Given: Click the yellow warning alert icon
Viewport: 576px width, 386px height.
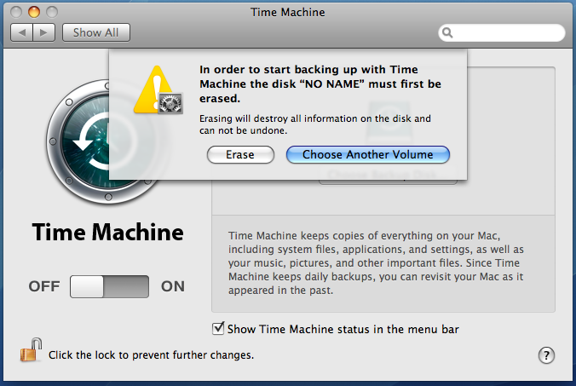Looking at the screenshot, I should click(x=158, y=90).
